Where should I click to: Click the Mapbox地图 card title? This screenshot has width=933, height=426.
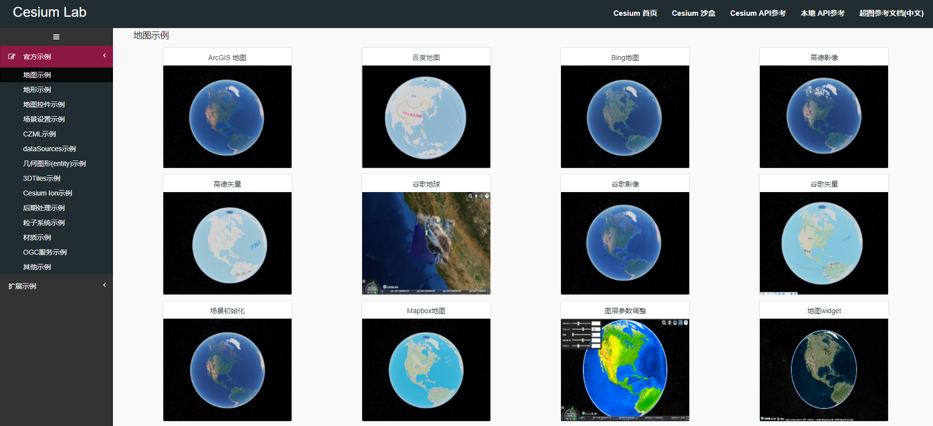[x=426, y=311]
